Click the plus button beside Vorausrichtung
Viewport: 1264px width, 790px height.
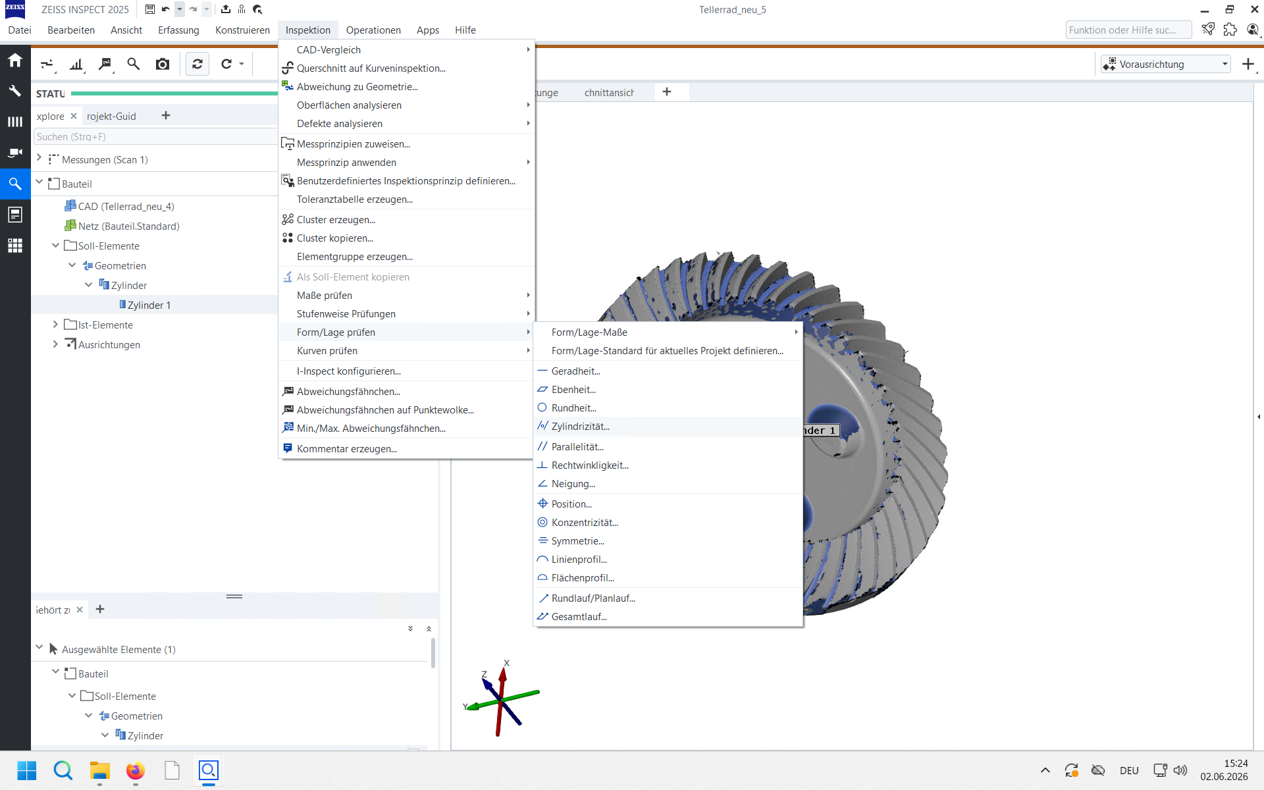(x=1248, y=64)
